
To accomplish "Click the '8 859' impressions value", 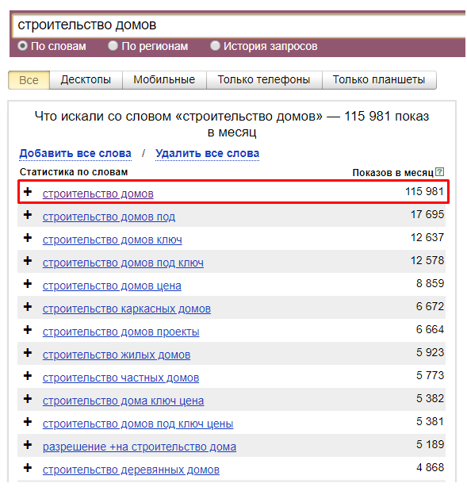I will pos(430,283).
